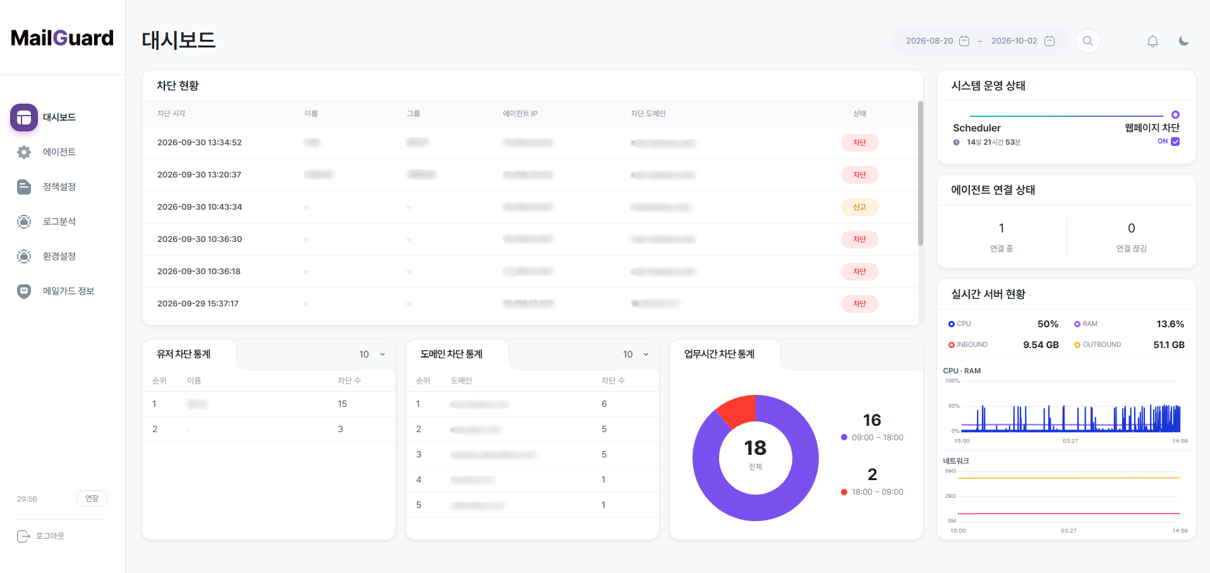Click the INBOUND legend marker
1210x573 pixels.
tap(951, 345)
